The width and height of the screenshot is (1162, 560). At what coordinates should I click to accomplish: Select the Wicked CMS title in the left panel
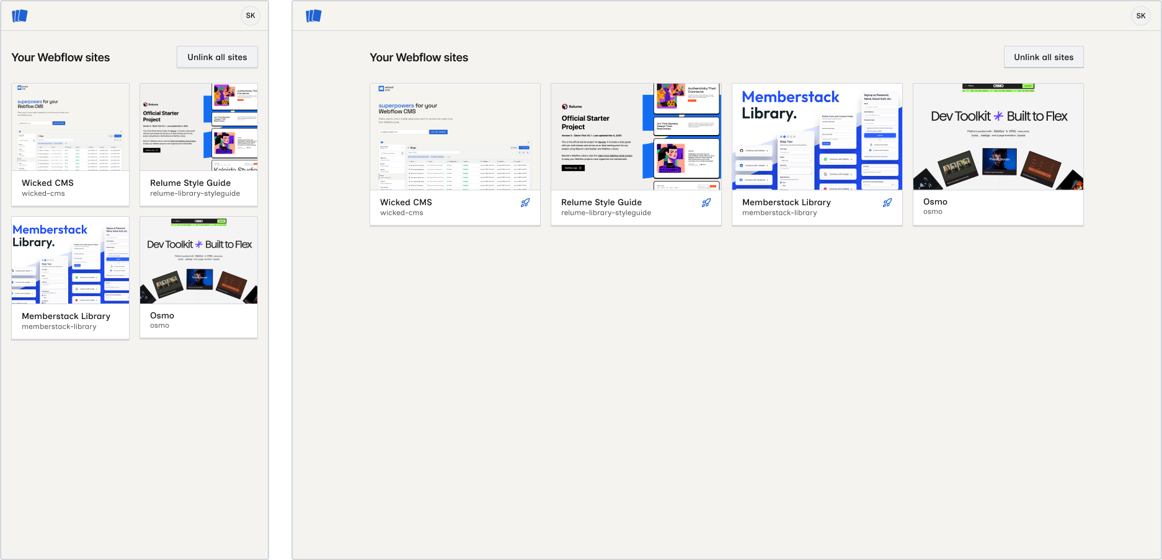[x=48, y=183]
